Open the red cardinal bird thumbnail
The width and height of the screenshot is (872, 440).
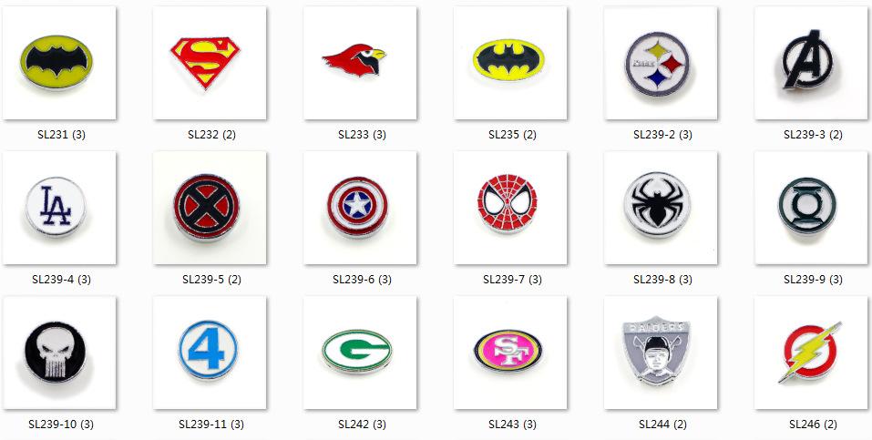pyautogui.click(x=360, y=63)
